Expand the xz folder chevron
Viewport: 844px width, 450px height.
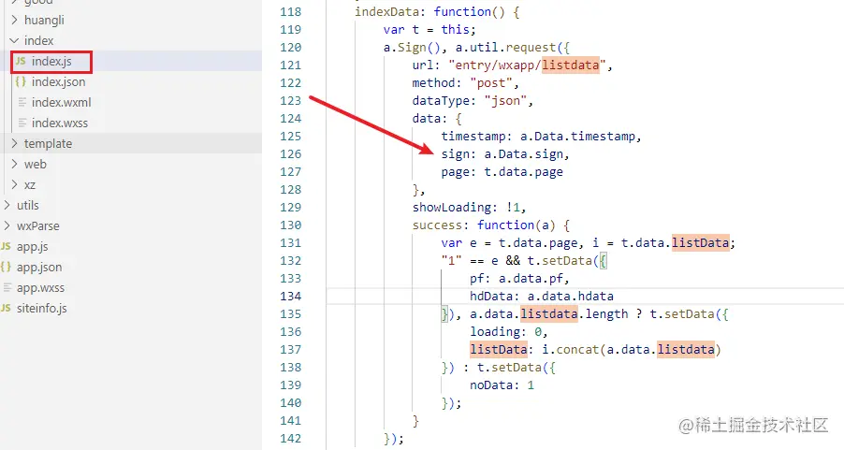(x=15, y=184)
